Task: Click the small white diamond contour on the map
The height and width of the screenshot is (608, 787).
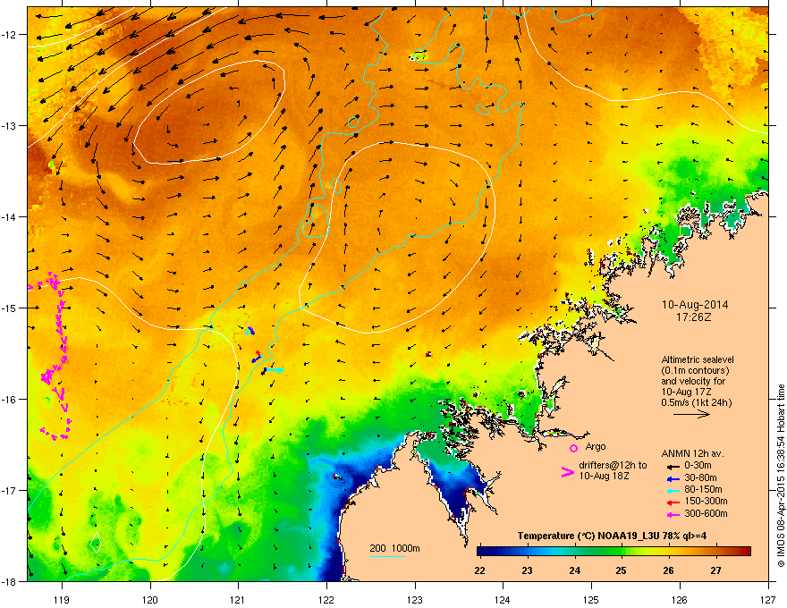Action: [96, 543]
